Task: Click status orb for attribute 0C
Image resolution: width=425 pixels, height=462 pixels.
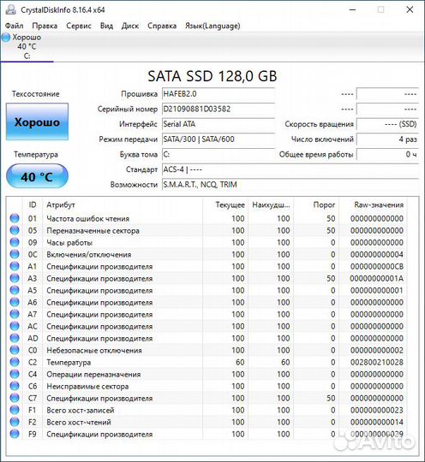Action: (15, 254)
